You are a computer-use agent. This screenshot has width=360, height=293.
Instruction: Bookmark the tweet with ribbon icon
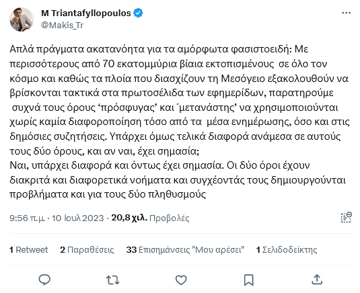point(249,280)
